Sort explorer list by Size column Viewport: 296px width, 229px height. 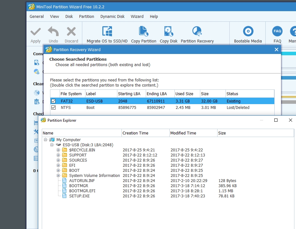click(x=255, y=133)
